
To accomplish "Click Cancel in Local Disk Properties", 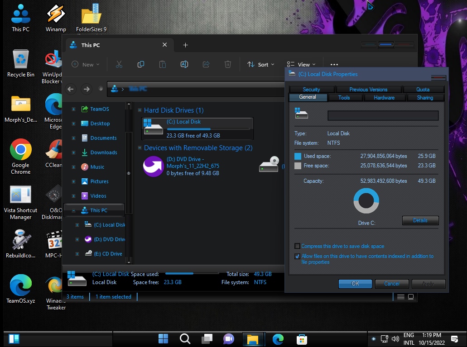I will pyautogui.click(x=392, y=284).
